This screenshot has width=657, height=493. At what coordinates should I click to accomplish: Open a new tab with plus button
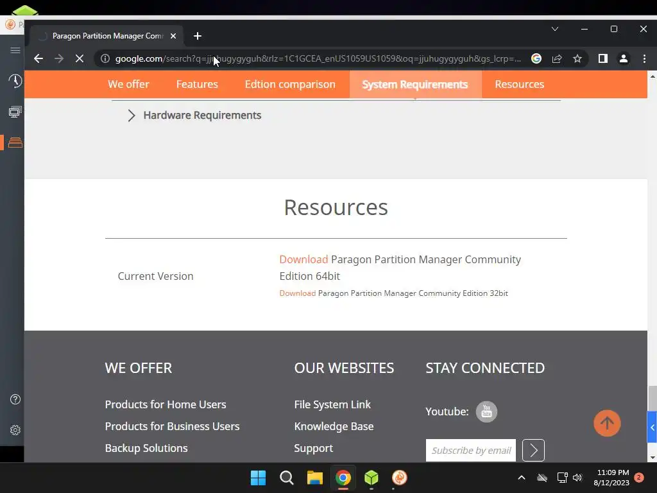click(x=198, y=36)
